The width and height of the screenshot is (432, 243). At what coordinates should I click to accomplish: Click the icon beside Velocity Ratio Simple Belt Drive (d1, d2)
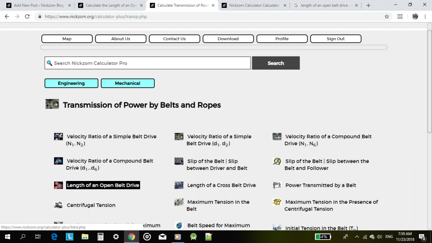pos(179,136)
